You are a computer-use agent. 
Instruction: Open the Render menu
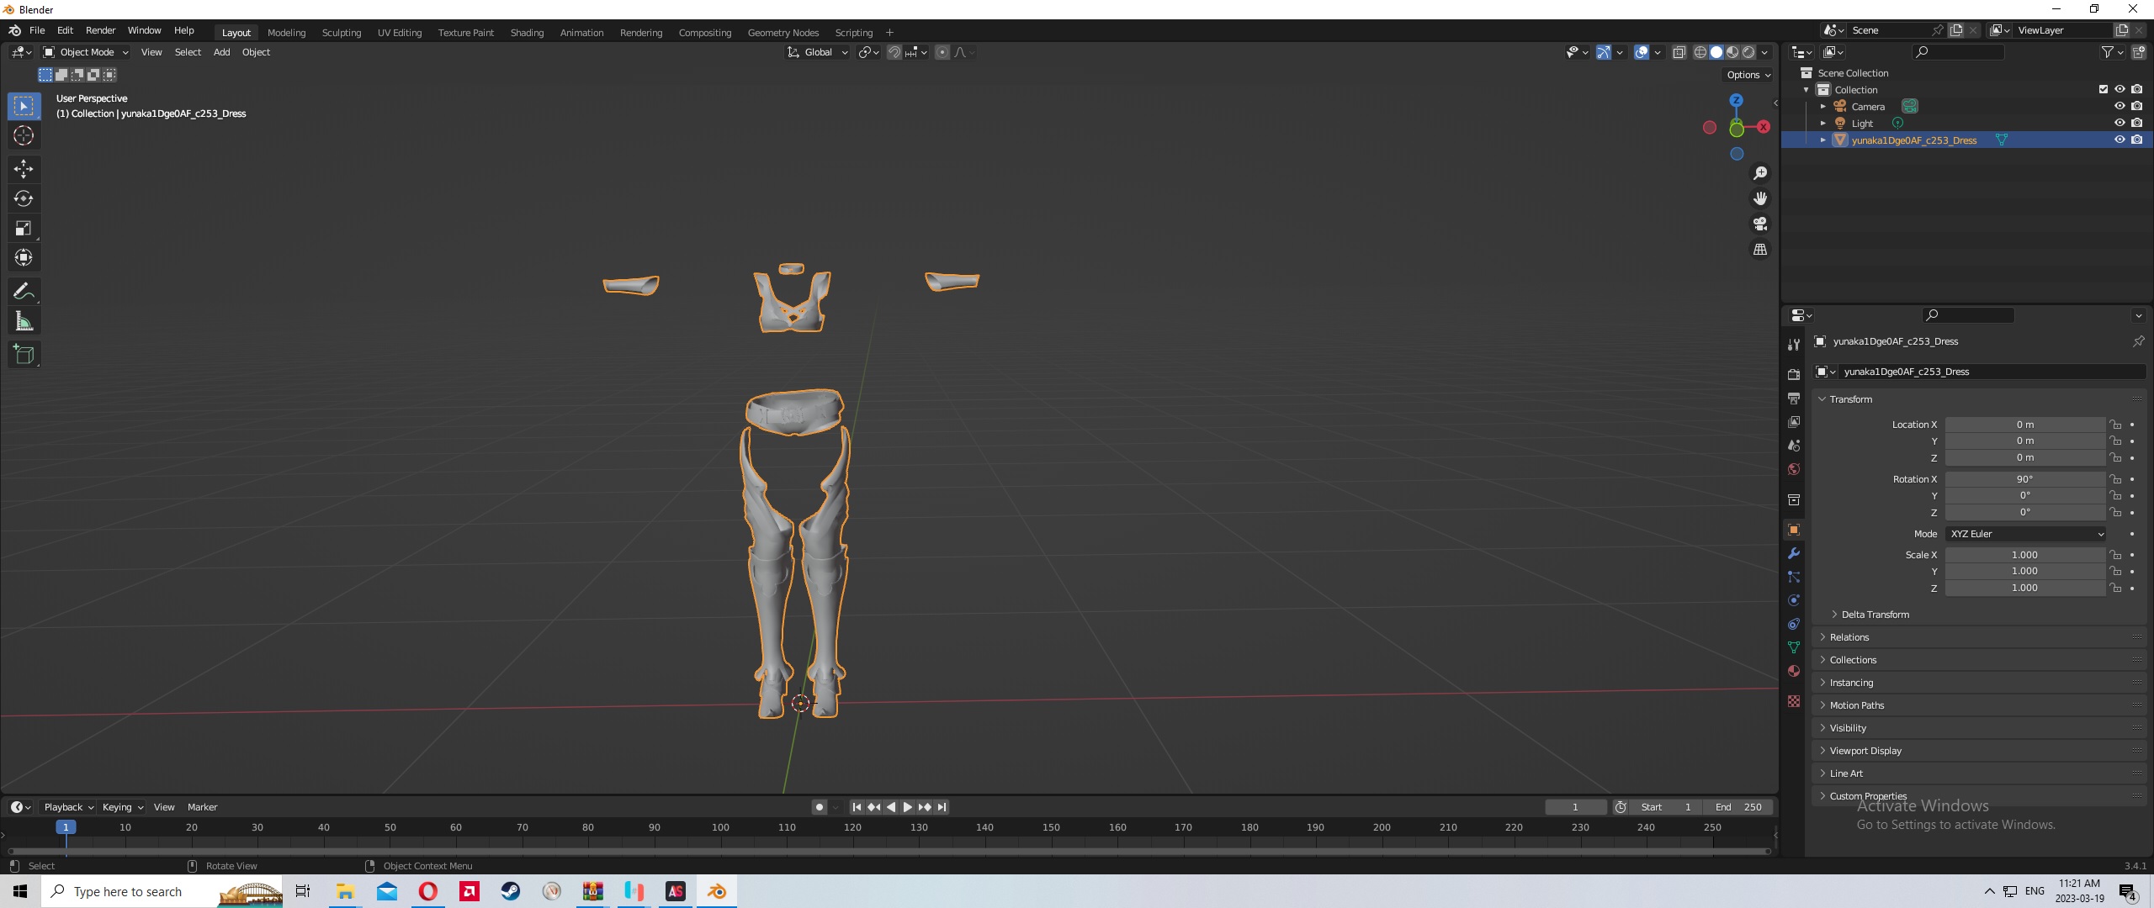point(100,30)
